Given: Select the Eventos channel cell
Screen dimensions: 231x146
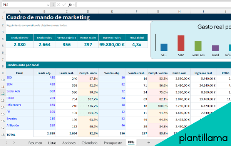Looking at the screenshot, I should [20, 119].
